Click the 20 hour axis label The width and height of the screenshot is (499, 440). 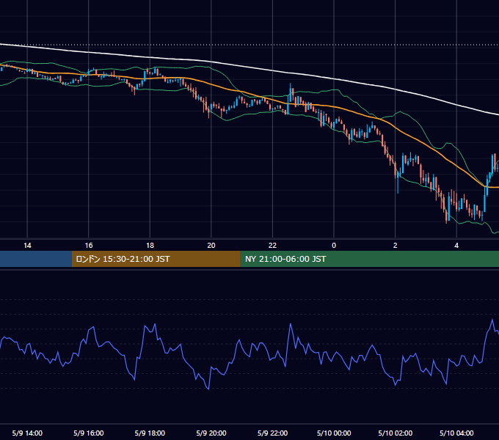pos(211,246)
